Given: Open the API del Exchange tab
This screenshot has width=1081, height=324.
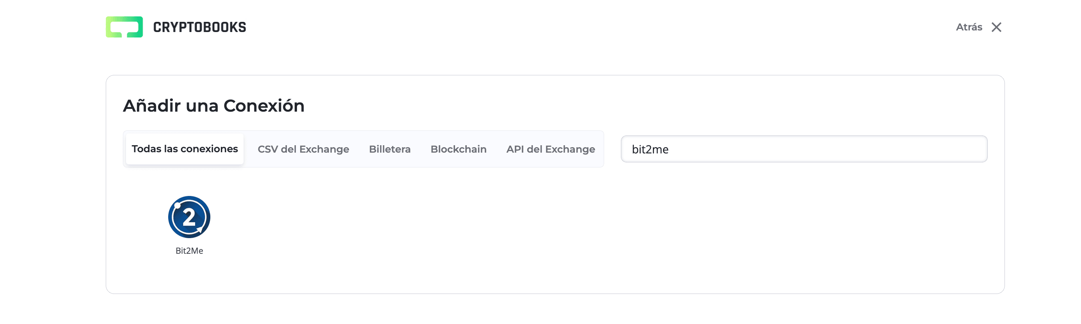Looking at the screenshot, I should coord(551,149).
